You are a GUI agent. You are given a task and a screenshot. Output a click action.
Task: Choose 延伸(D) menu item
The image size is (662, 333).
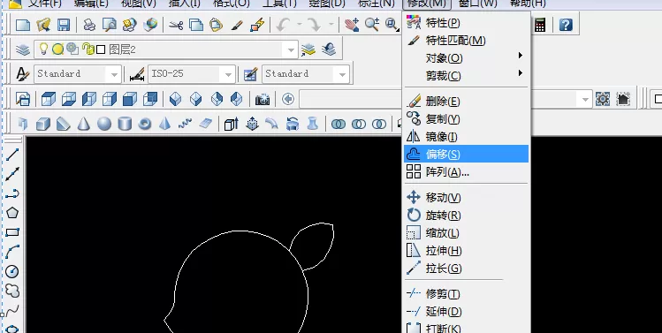tap(466, 312)
